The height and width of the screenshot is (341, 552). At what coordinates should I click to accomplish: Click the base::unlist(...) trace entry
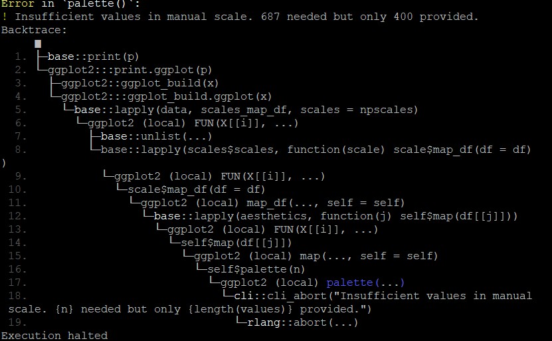click(156, 136)
